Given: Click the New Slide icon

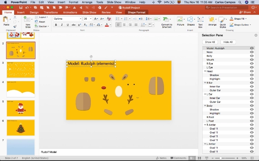Looking at the screenshot, I should pyautogui.click(x=28, y=20).
